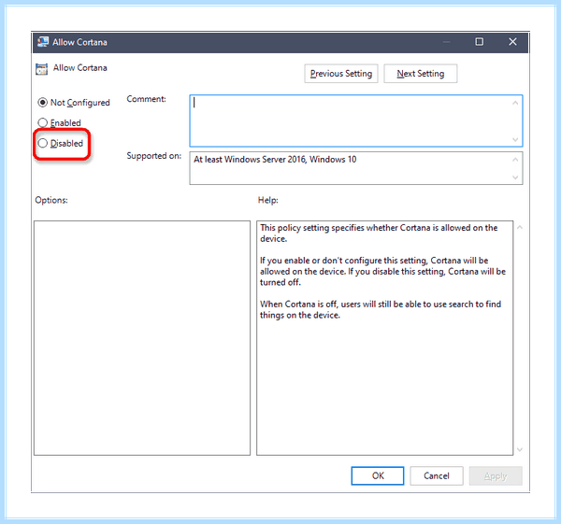The width and height of the screenshot is (561, 524).
Task: Click the greyed-out Apply button
Action: 496,475
